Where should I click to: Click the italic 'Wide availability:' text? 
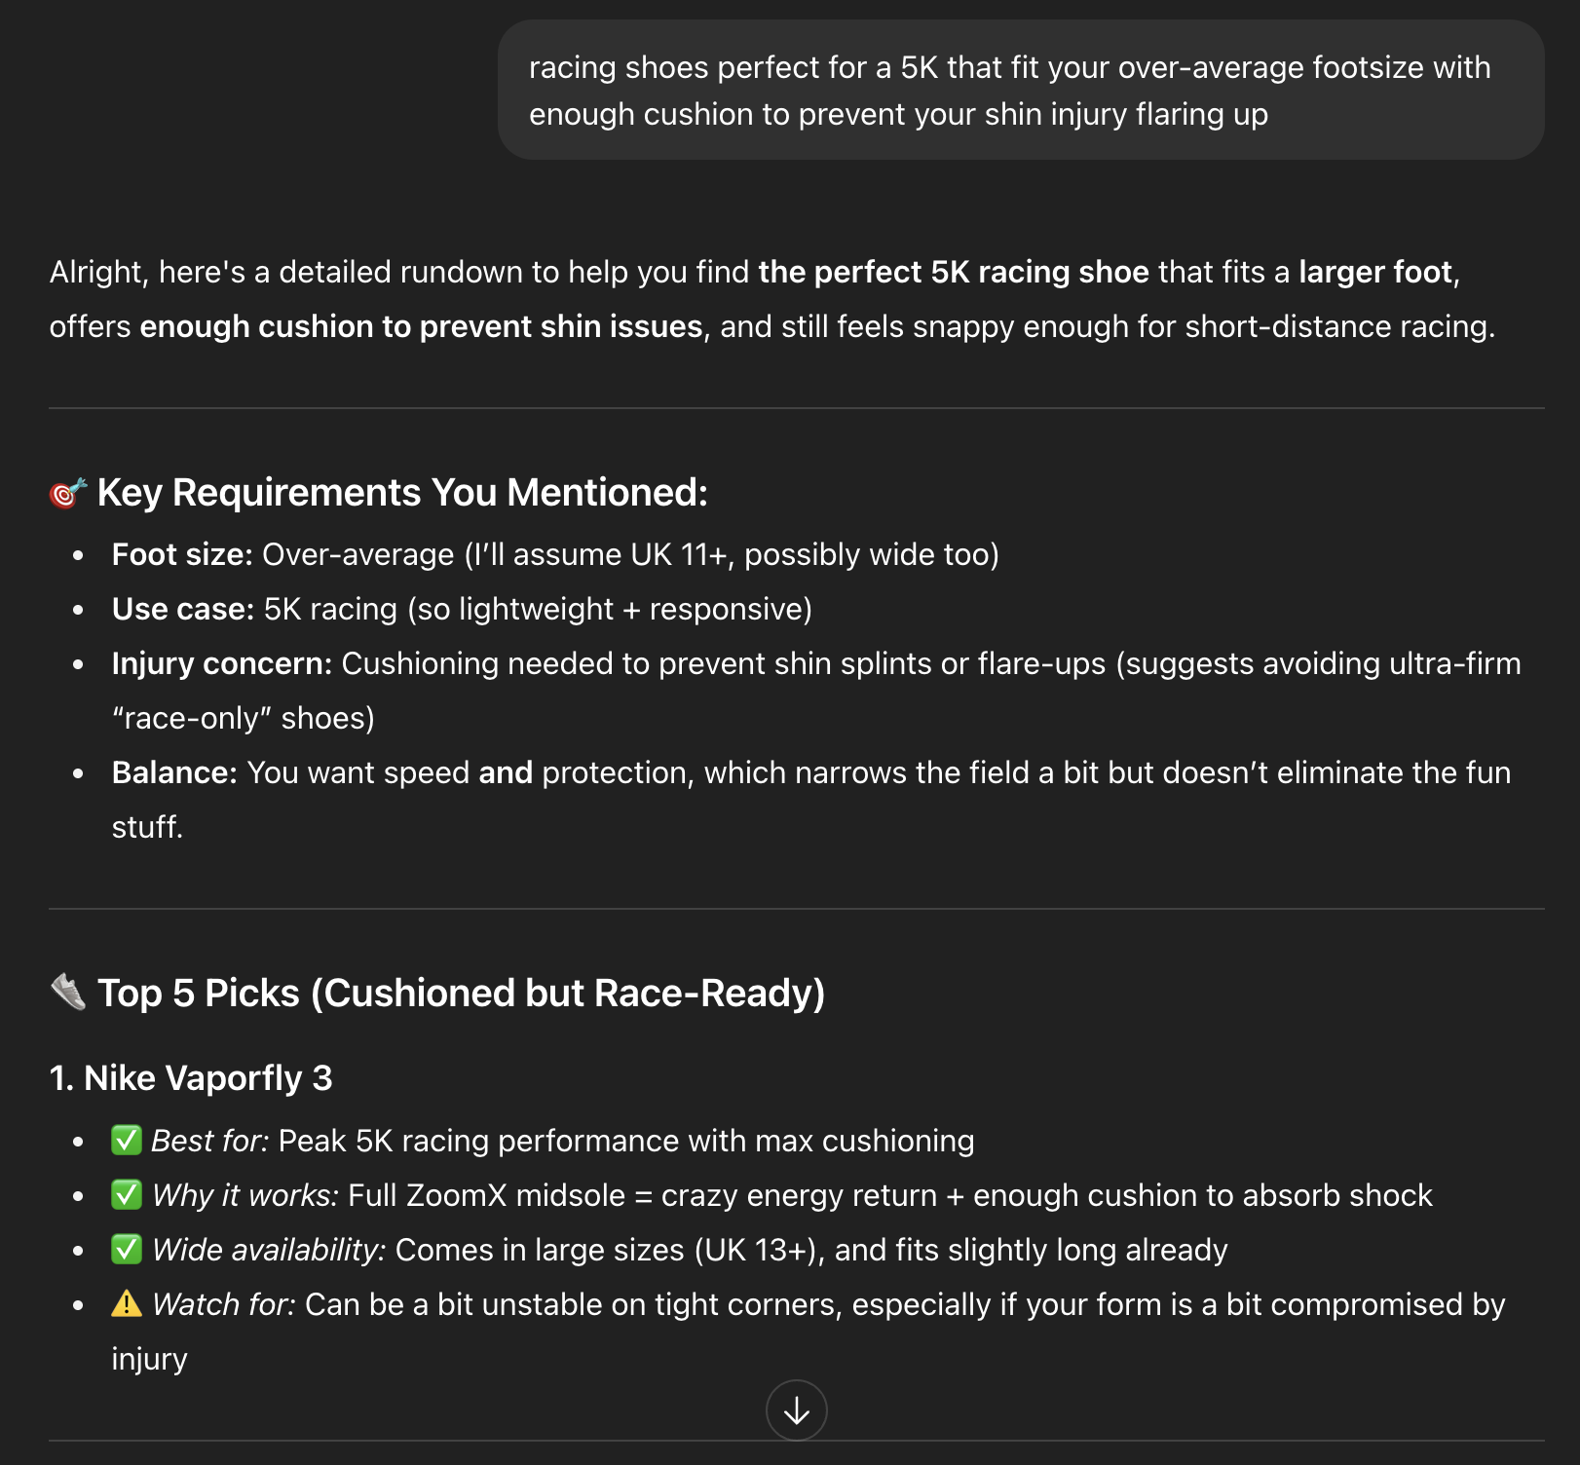point(270,1250)
